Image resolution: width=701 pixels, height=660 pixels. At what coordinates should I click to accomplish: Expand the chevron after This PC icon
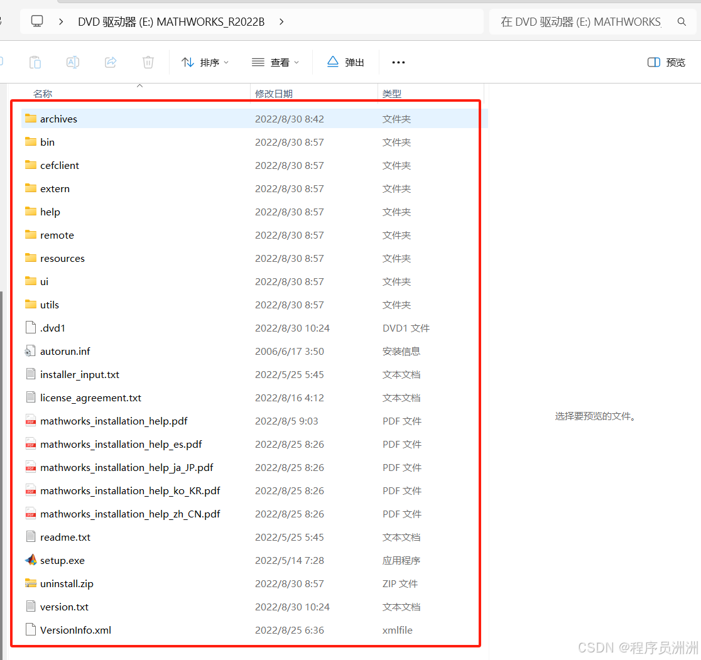tap(62, 21)
